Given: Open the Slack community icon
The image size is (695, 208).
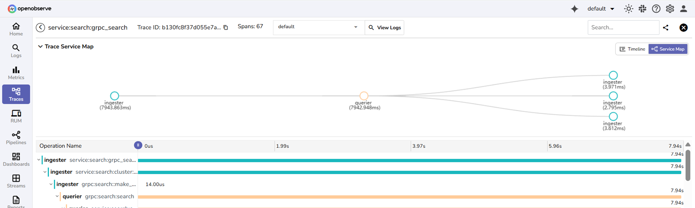Looking at the screenshot, I should point(642,9).
